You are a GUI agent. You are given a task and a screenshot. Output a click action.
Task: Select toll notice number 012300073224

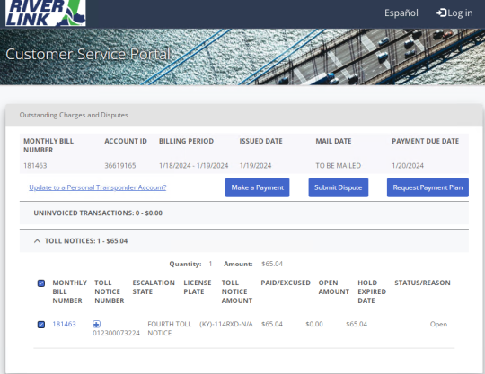(116, 333)
